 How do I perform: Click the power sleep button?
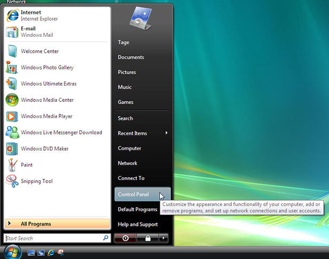[126, 238]
